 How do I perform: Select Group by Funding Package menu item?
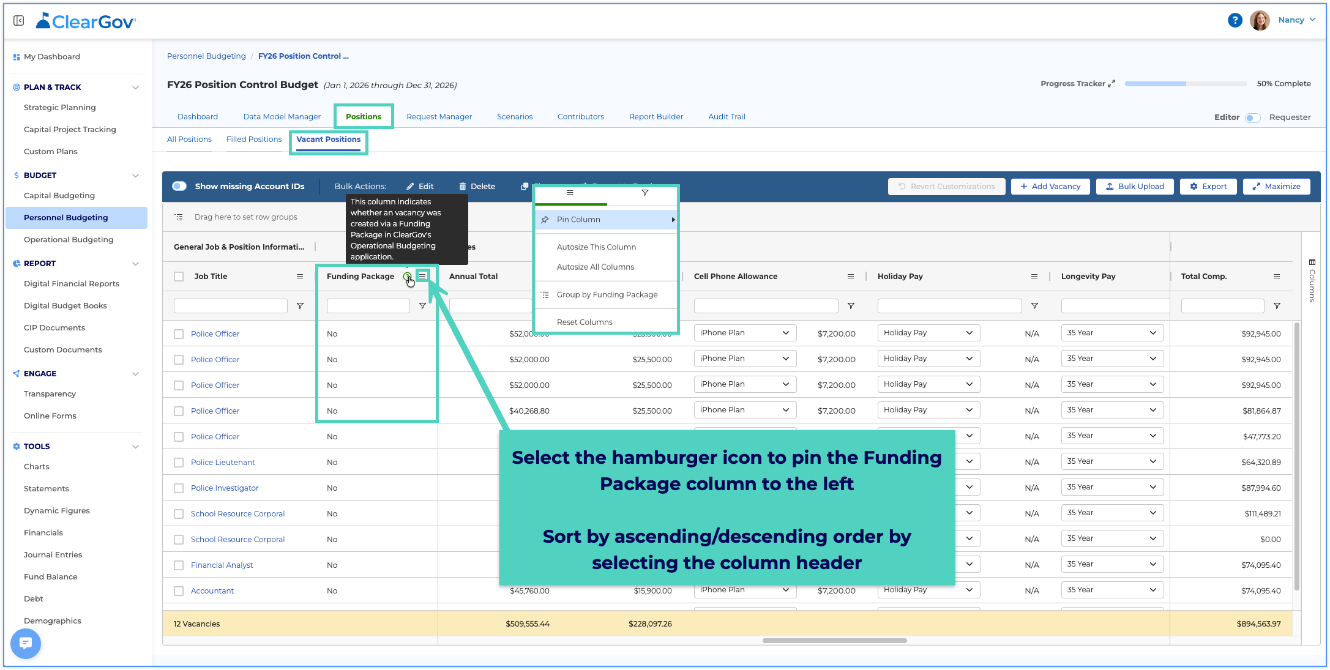click(x=606, y=295)
